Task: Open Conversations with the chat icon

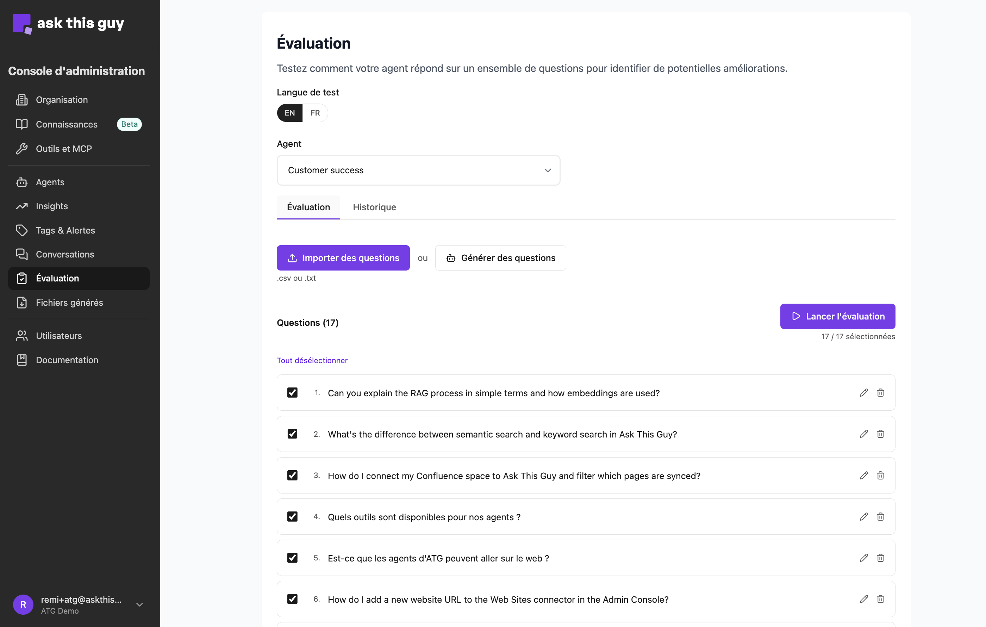Action: 23,254
